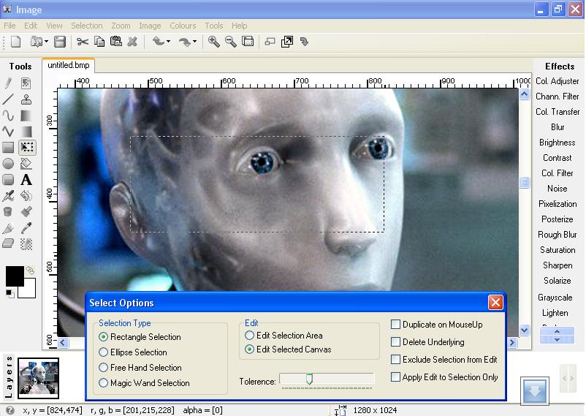Select the Eraser tool
The image size is (586, 416).
[x=8, y=244]
